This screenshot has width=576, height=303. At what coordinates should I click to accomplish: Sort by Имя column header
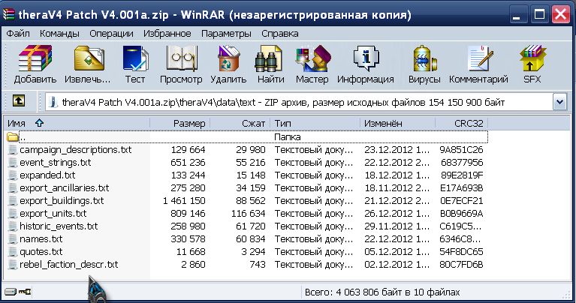click(77, 123)
